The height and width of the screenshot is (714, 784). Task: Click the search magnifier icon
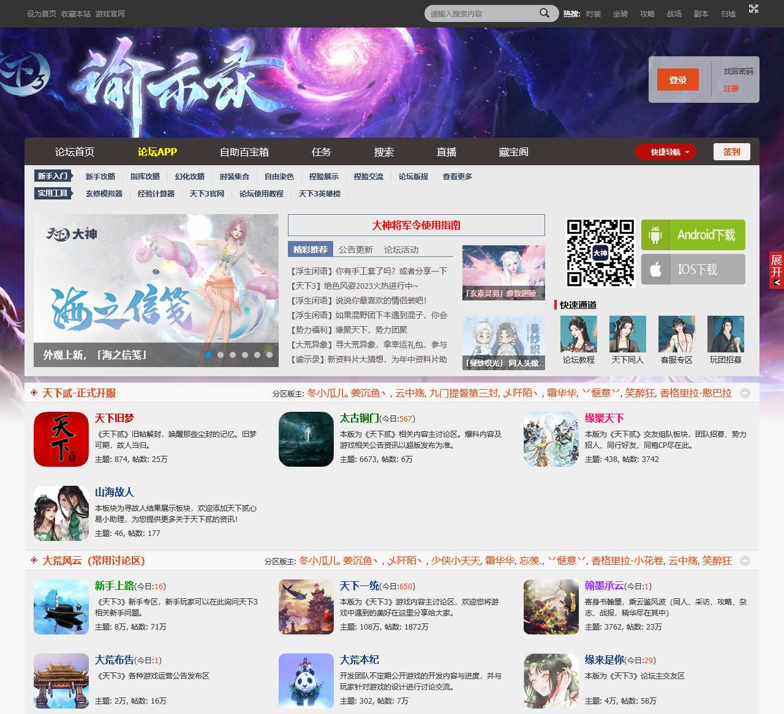pos(544,13)
